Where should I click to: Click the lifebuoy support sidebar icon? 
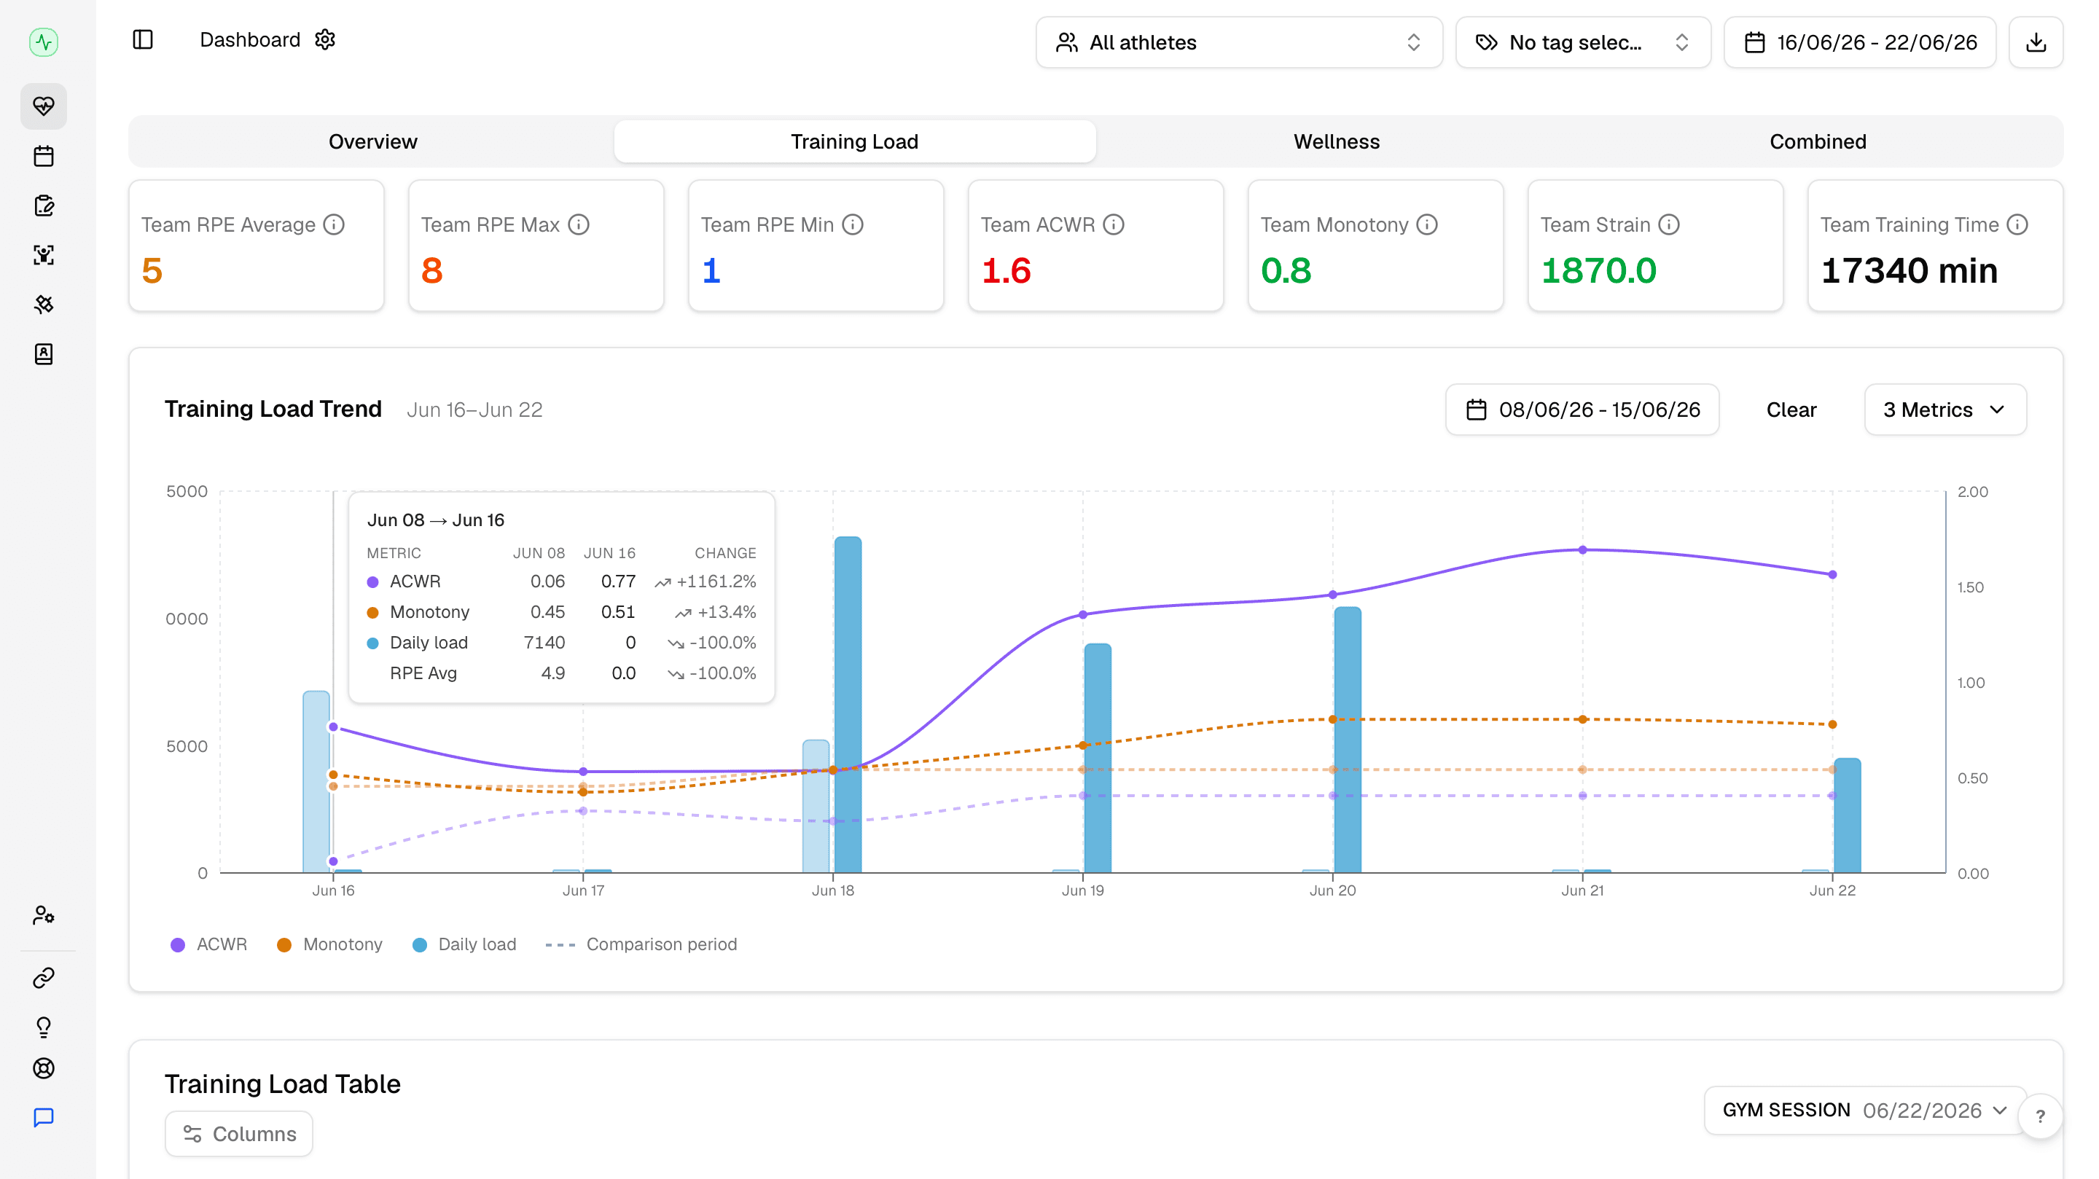point(43,1068)
